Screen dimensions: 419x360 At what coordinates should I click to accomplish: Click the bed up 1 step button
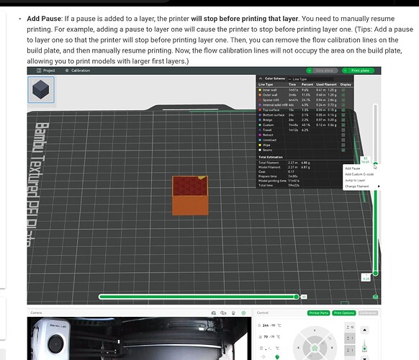point(350,338)
